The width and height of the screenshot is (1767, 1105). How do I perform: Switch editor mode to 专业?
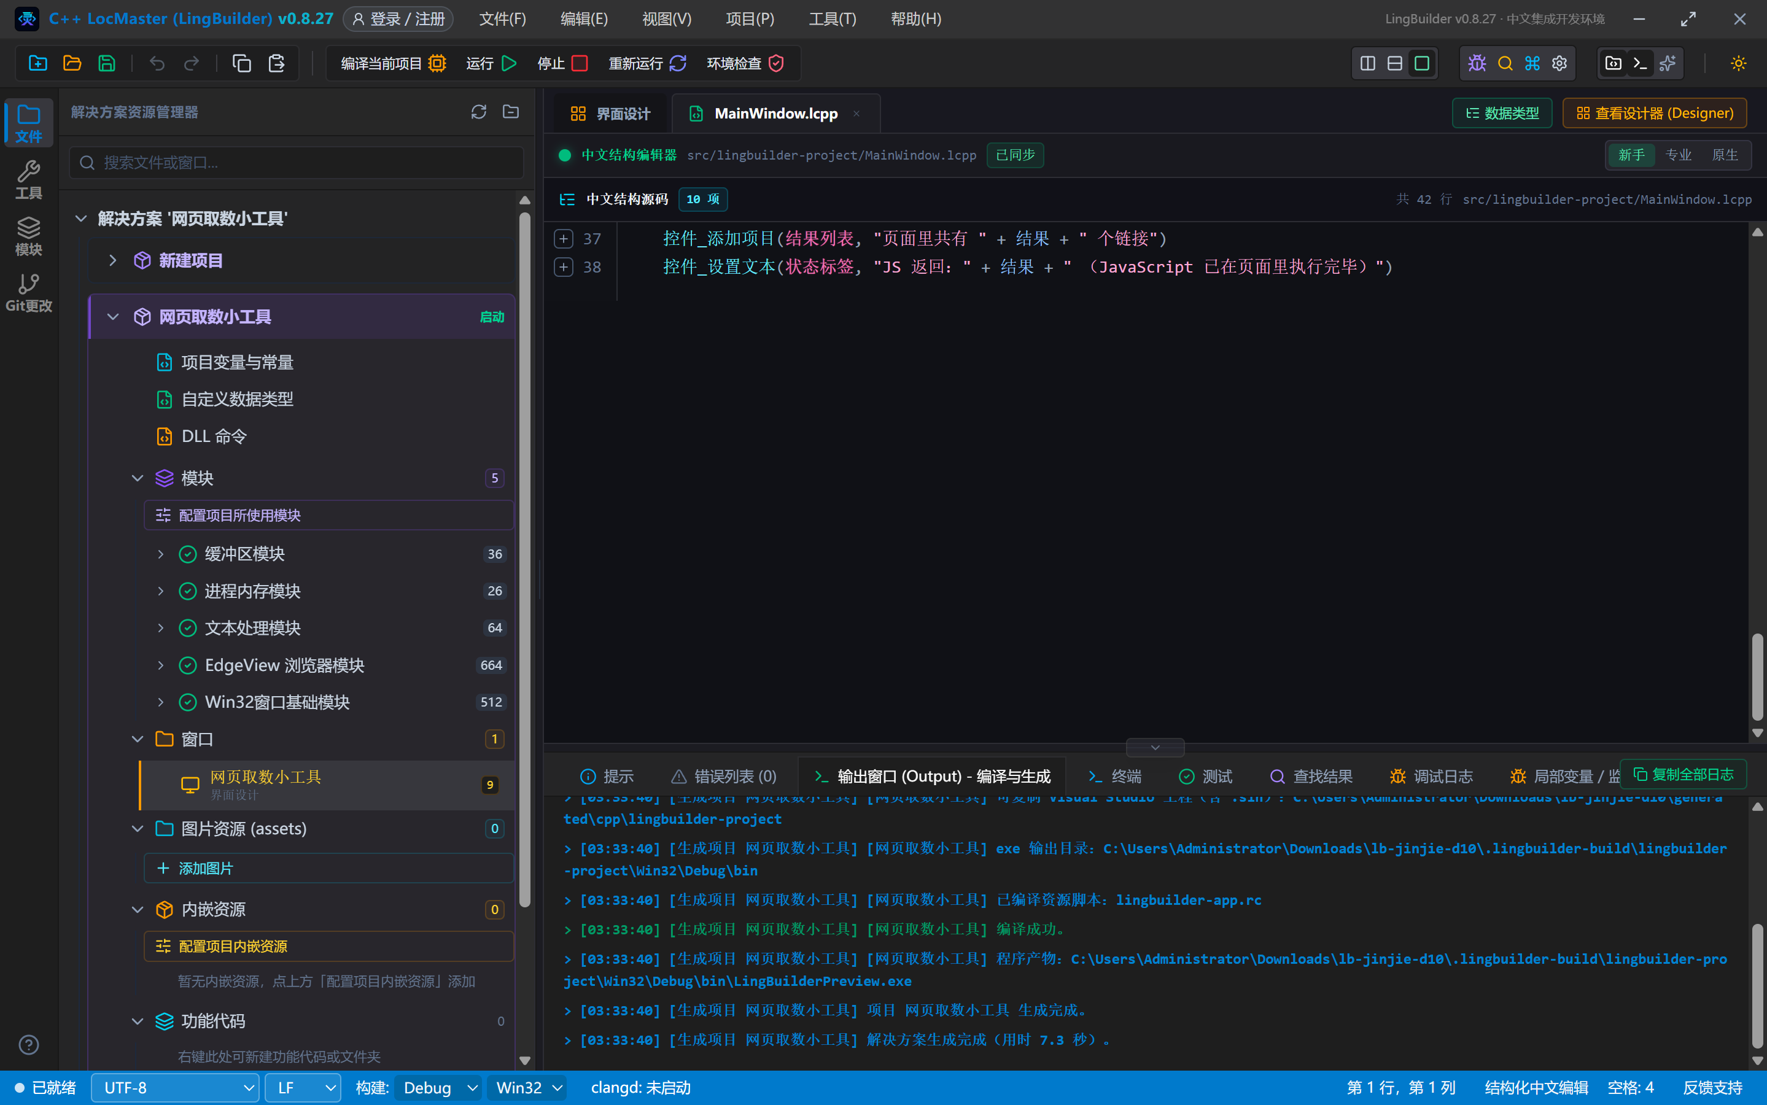tap(1678, 155)
